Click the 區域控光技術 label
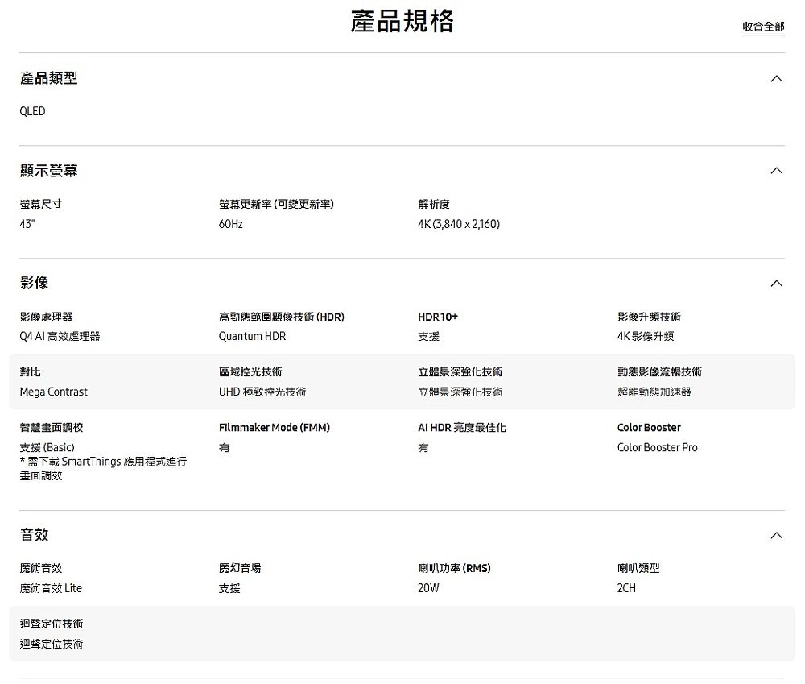 point(250,371)
